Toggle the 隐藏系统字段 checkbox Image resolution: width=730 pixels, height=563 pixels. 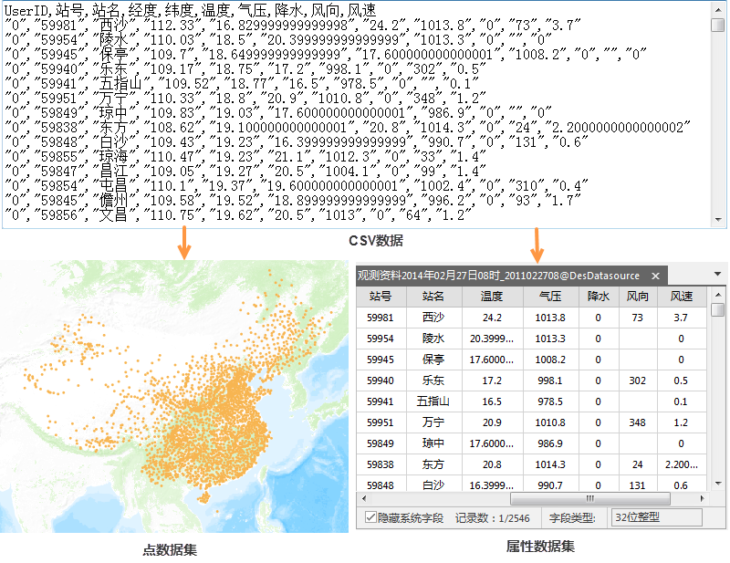[x=370, y=517]
